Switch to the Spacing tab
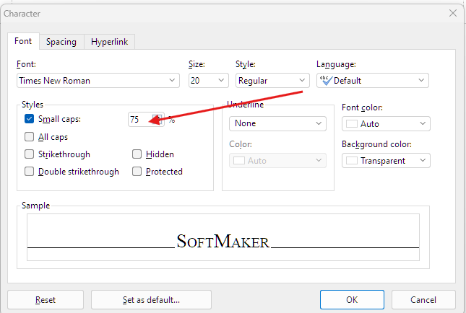The height and width of the screenshot is (313, 466). [61, 42]
